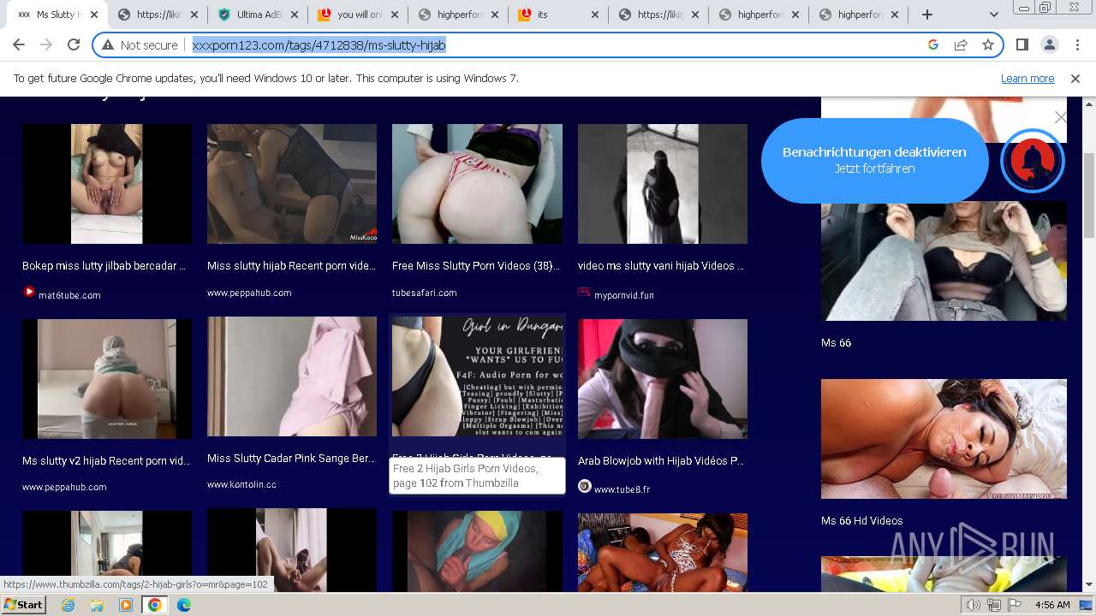Click the Chrome taskbar icon

(155, 605)
